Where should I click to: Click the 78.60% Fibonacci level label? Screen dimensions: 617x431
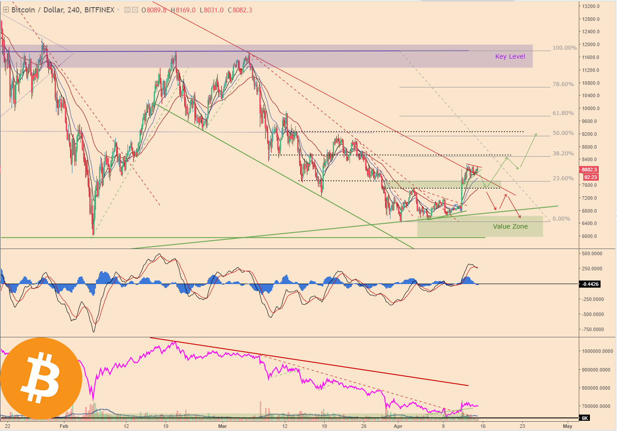coord(563,84)
